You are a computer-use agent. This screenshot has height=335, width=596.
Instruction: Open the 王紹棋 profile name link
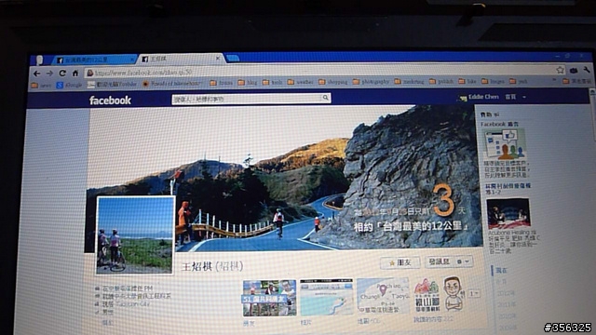[212, 266]
